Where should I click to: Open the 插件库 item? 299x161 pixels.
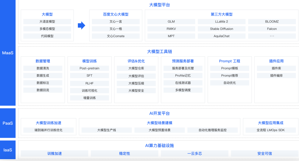276,68
